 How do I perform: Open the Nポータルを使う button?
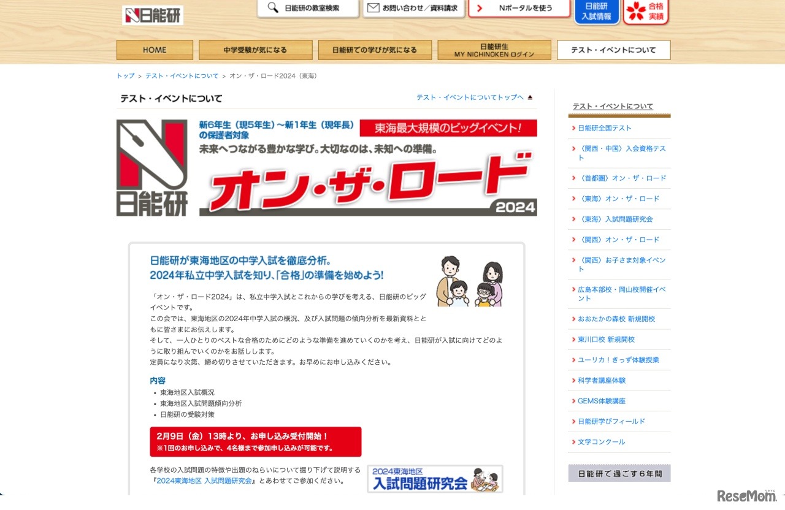click(519, 8)
